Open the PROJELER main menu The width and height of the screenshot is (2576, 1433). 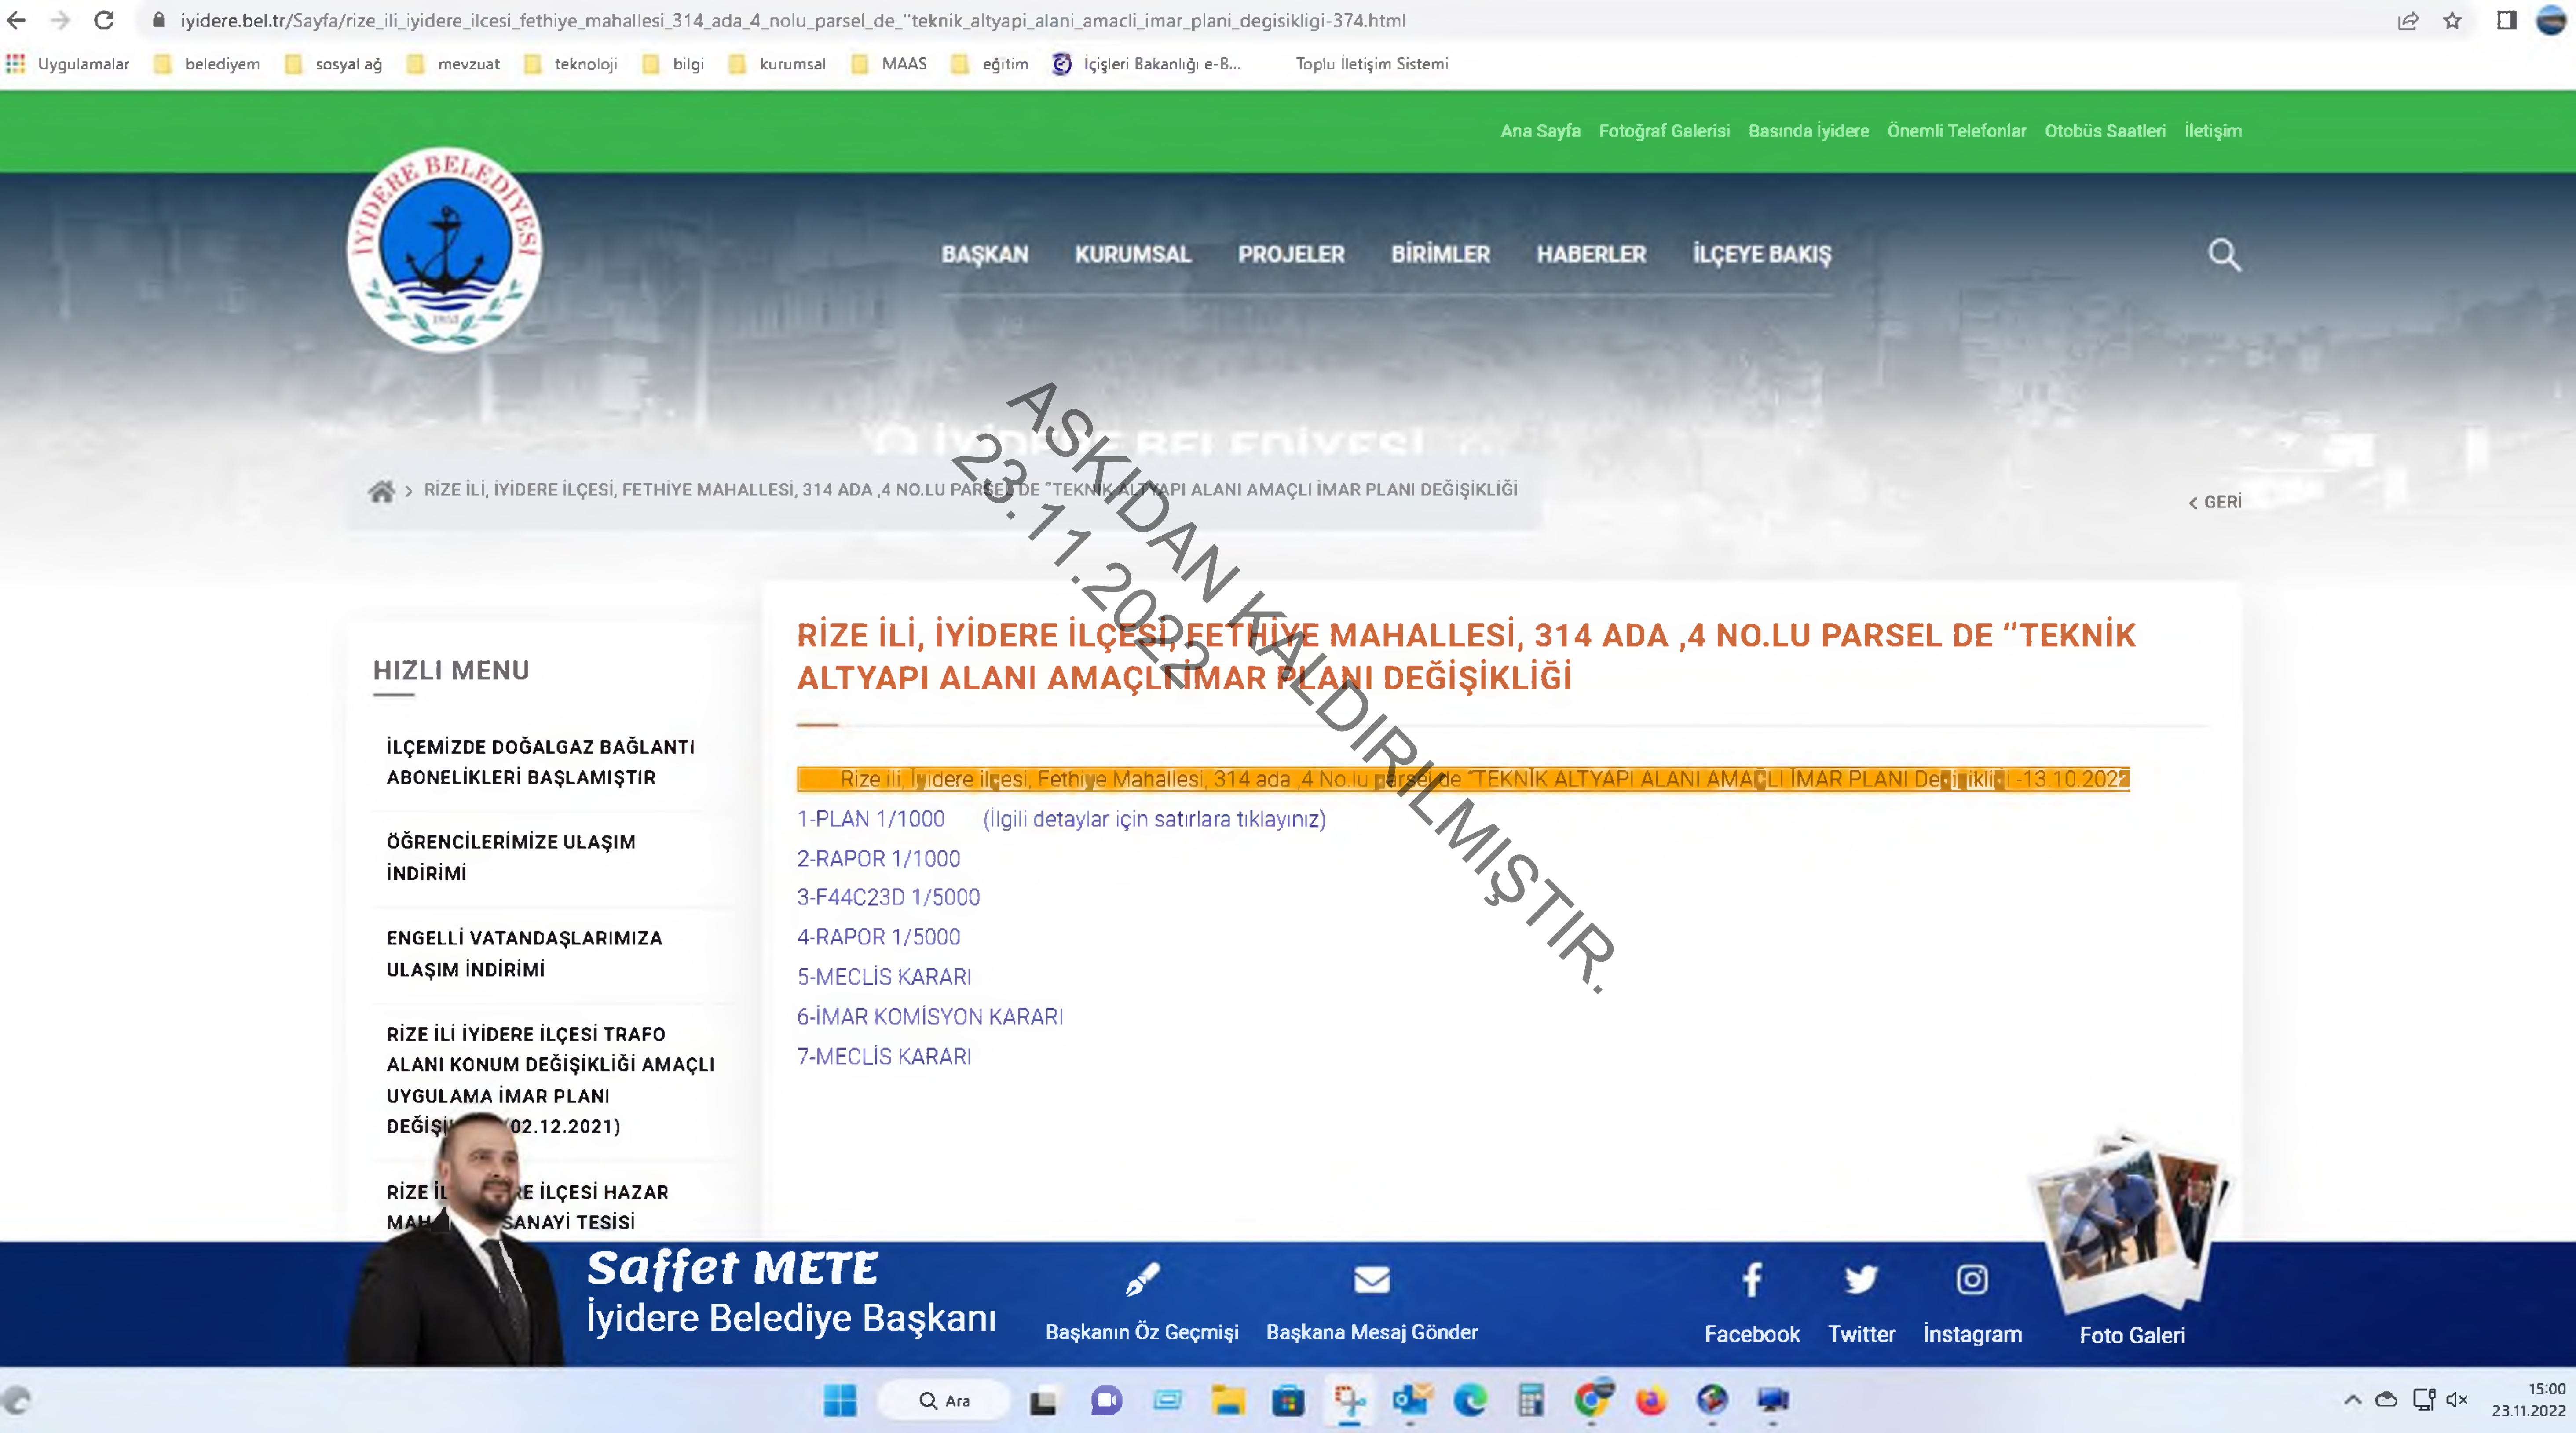(1291, 255)
